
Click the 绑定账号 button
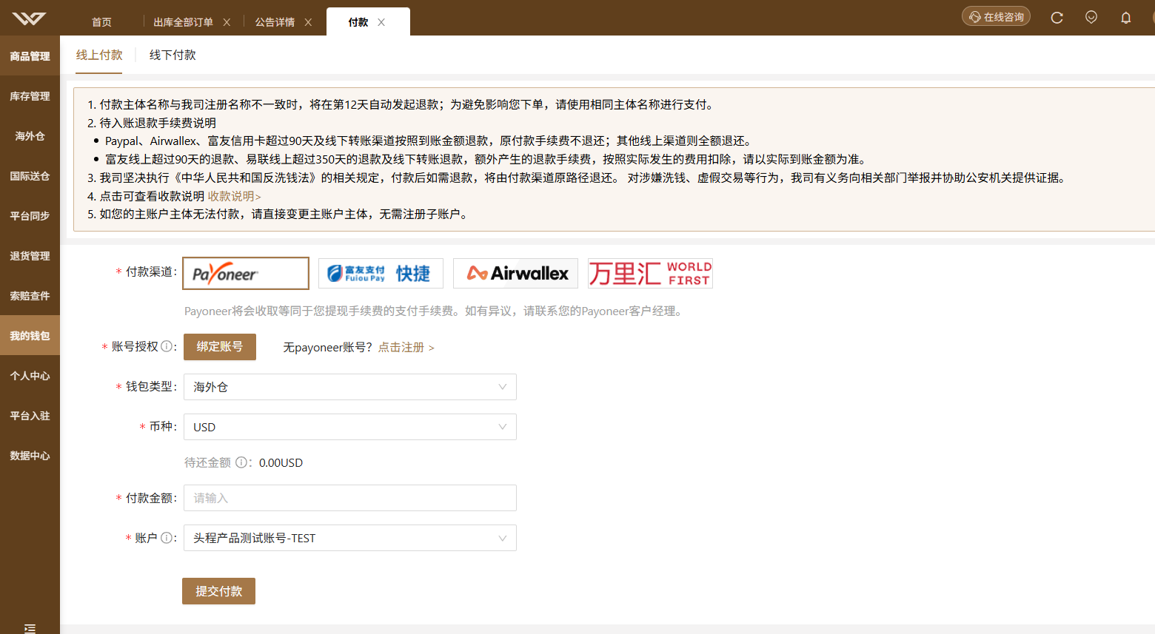click(x=220, y=347)
